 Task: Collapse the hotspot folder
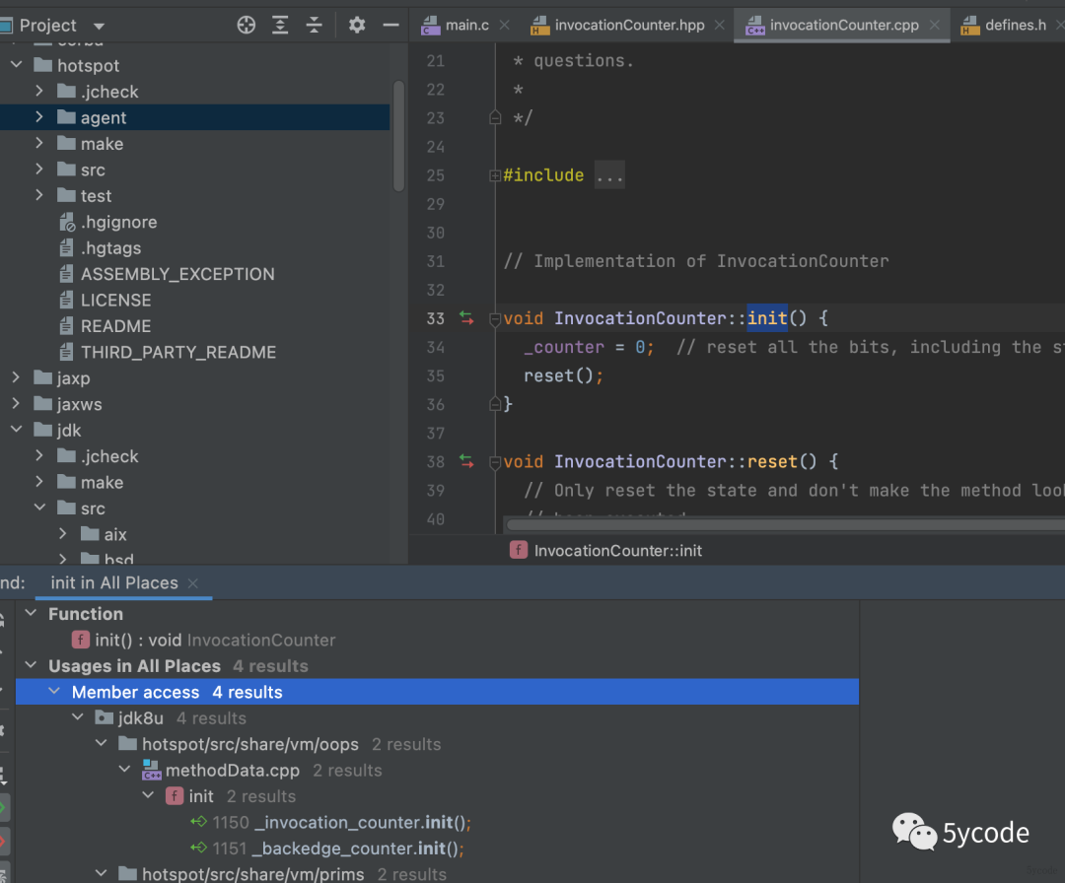coord(17,65)
